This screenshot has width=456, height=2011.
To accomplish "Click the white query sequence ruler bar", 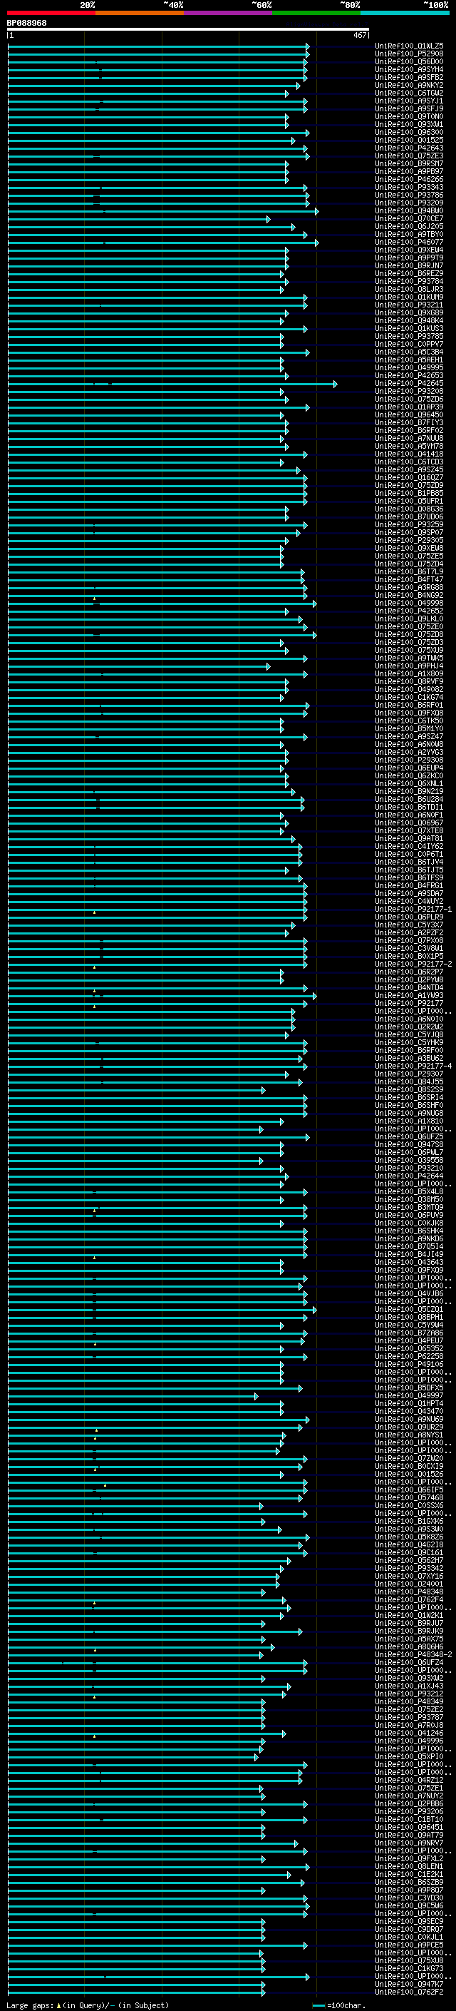I will click(x=188, y=30).
